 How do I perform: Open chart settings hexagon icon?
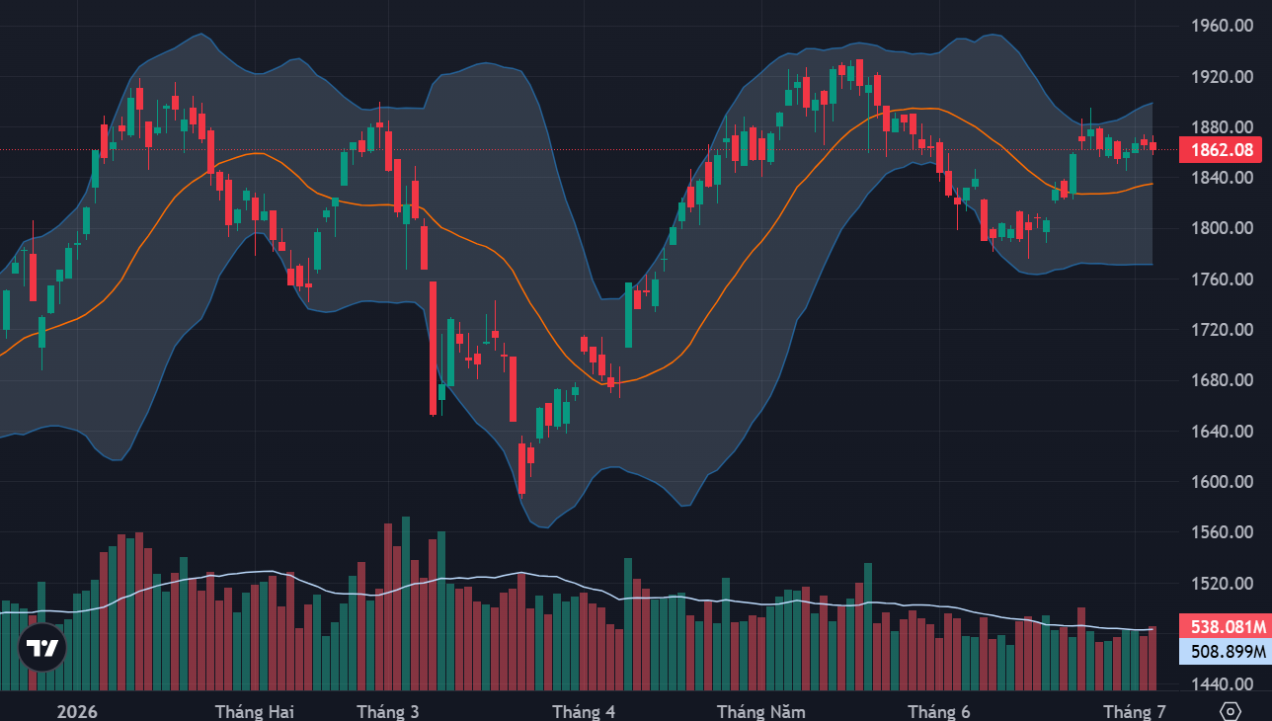coord(1230,711)
